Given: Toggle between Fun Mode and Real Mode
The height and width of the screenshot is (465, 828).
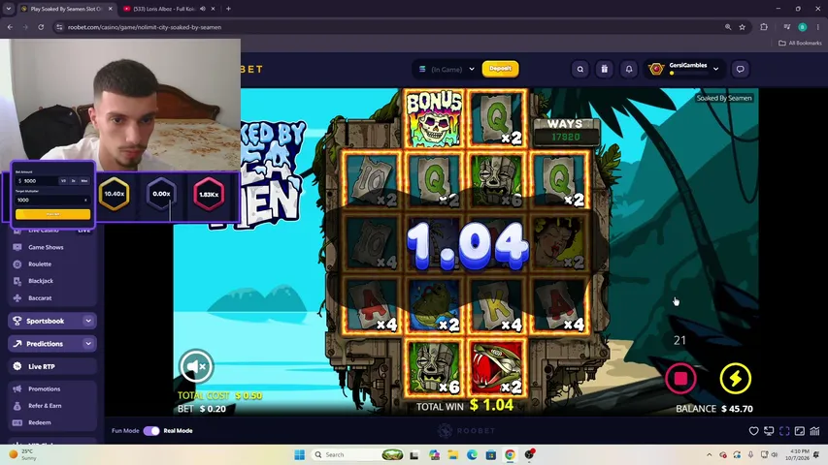Looking at the screenshot, I should pos(151,431).
